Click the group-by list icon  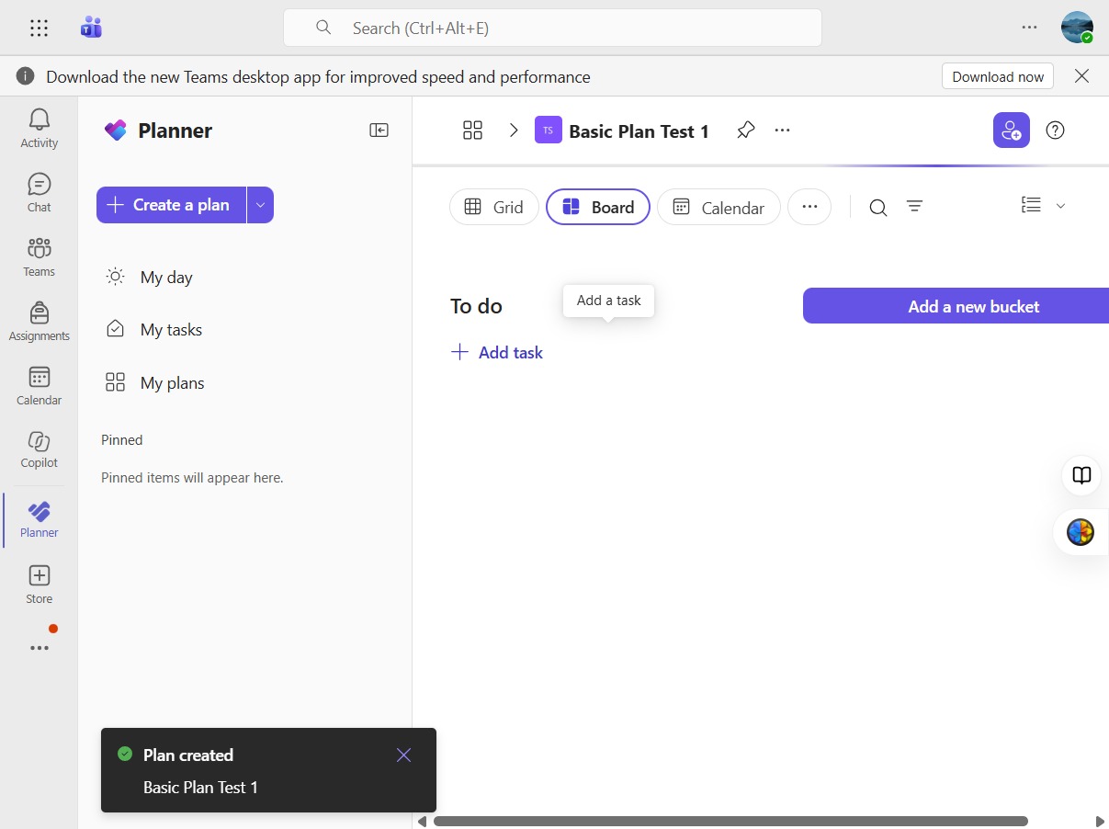coord(1031,205)
